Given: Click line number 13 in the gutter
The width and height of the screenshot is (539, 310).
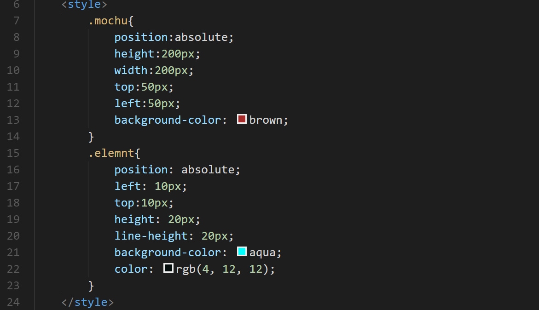Looking at the screenshot, I should 13,120.
